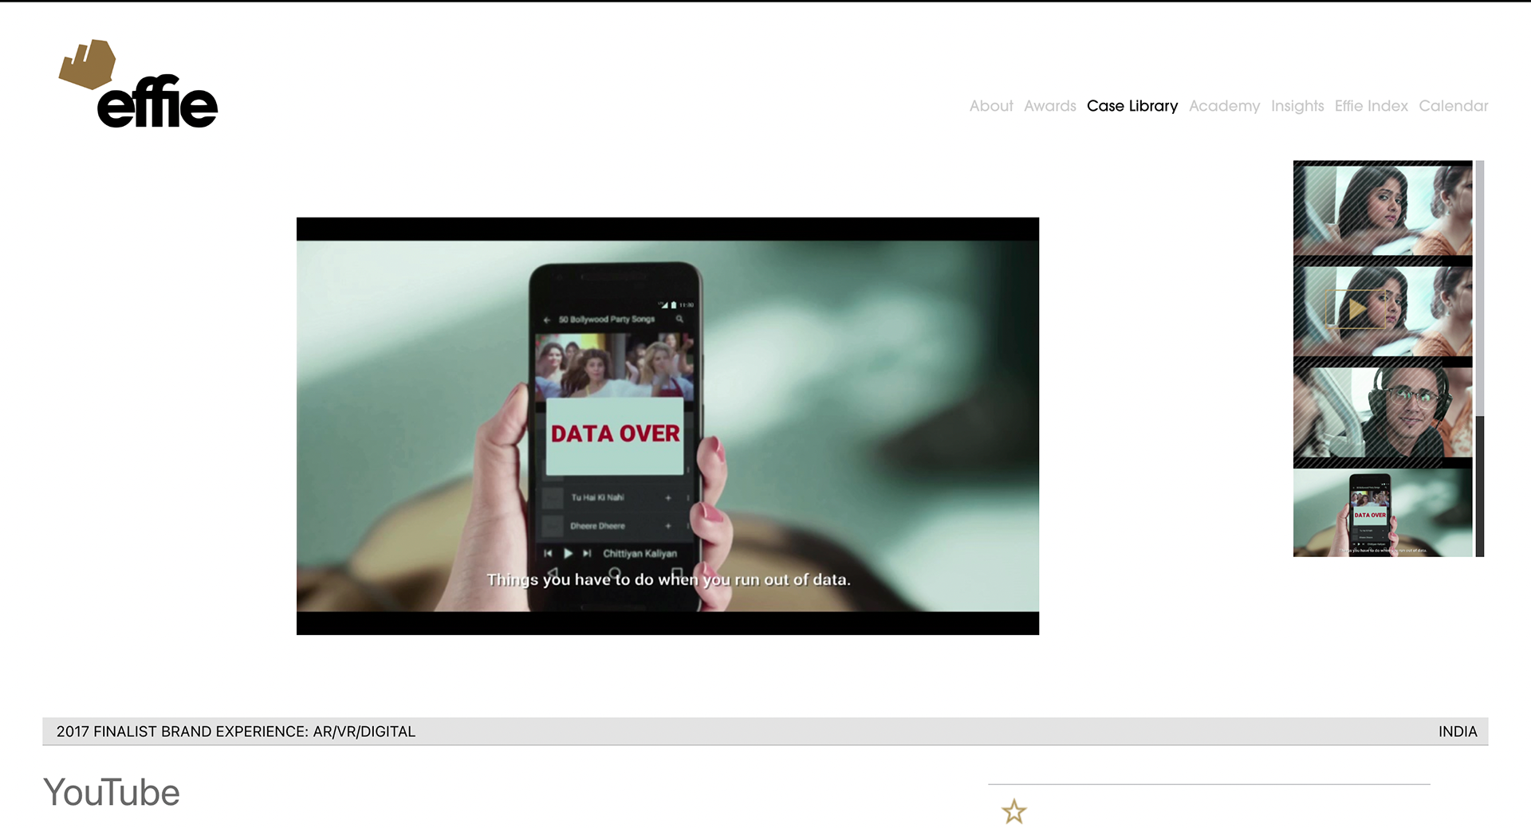The width and height of the screenshot is (1531, 828).
Task: Click the gold star favorite icon
Action: 1013,811
